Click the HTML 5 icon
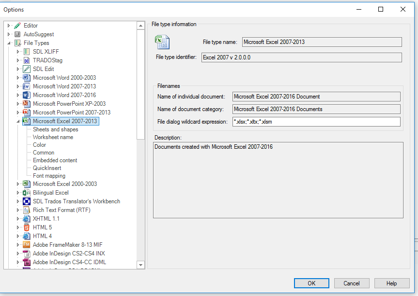Image resolution: width=418 pixels, height=296 pixels. (x=27, y=227)
